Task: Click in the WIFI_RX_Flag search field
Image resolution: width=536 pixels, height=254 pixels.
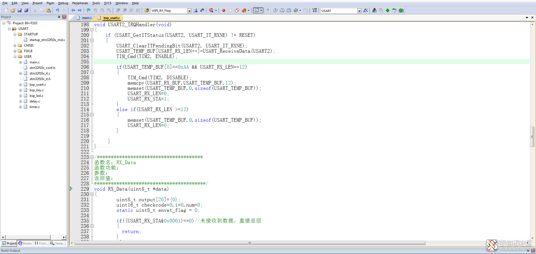Action: point(169,11)
